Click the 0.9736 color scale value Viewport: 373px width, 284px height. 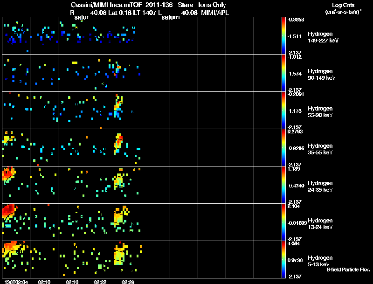point(295,261)
